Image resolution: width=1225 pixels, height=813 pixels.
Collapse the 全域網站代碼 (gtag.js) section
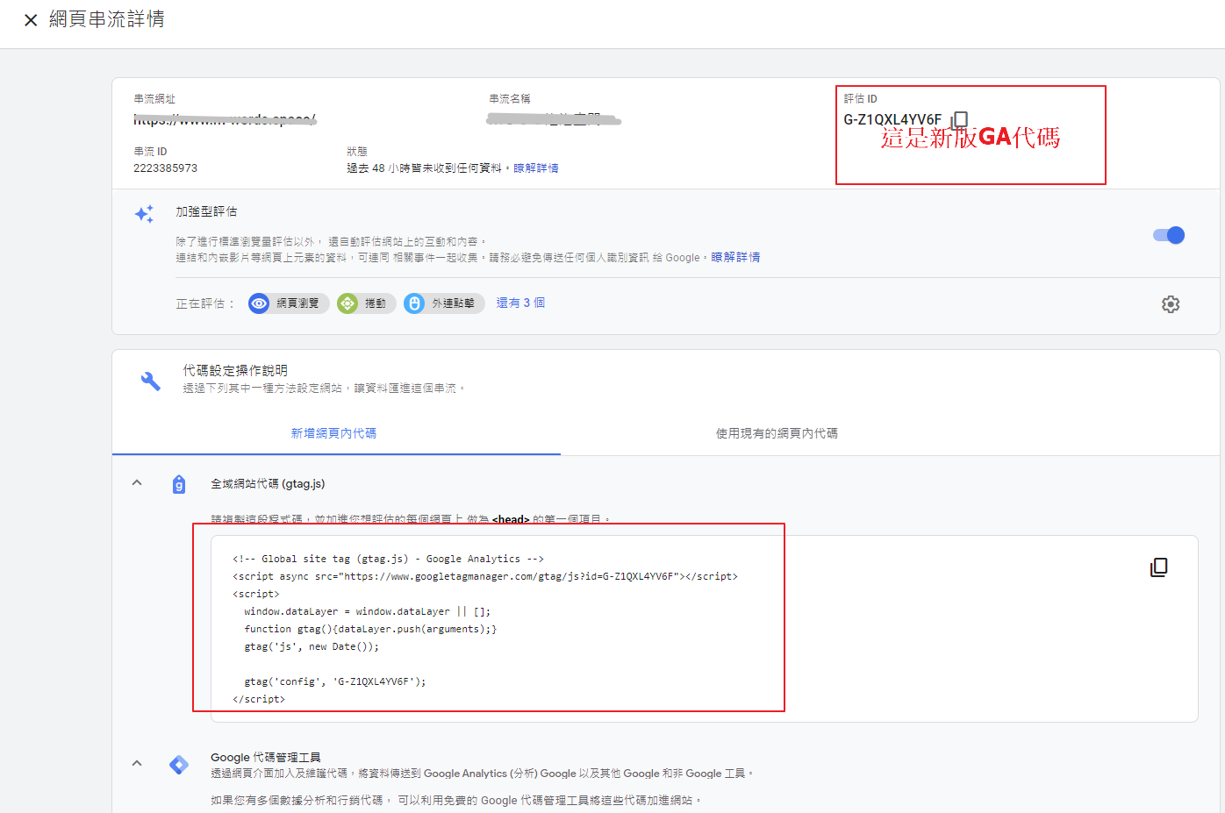point(137,483)
